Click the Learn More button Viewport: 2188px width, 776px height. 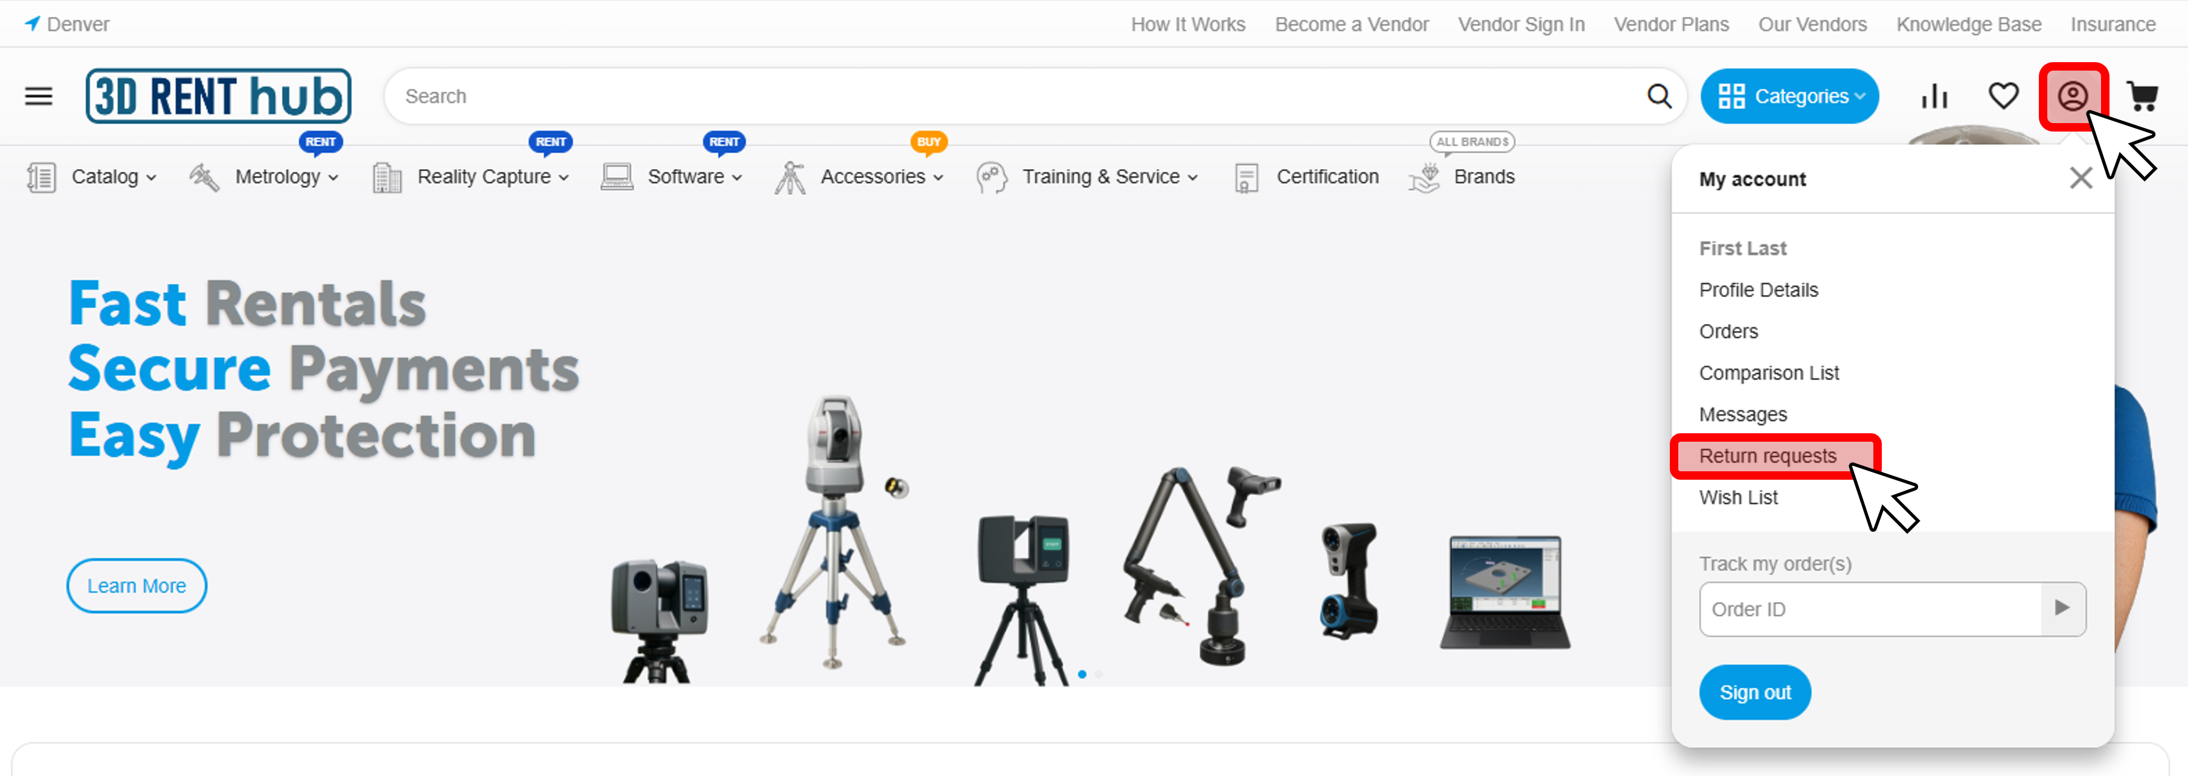[136, 585]
